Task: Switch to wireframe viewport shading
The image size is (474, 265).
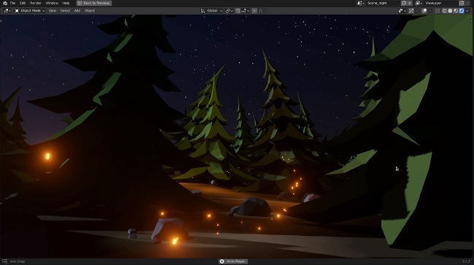Action: [x=444, y=11]
